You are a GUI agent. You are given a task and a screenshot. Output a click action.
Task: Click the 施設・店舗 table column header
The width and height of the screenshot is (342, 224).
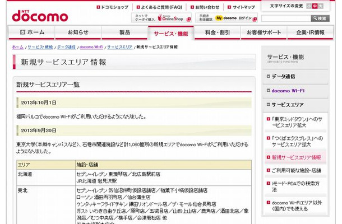pyautogui.click(x=163, y=165)
